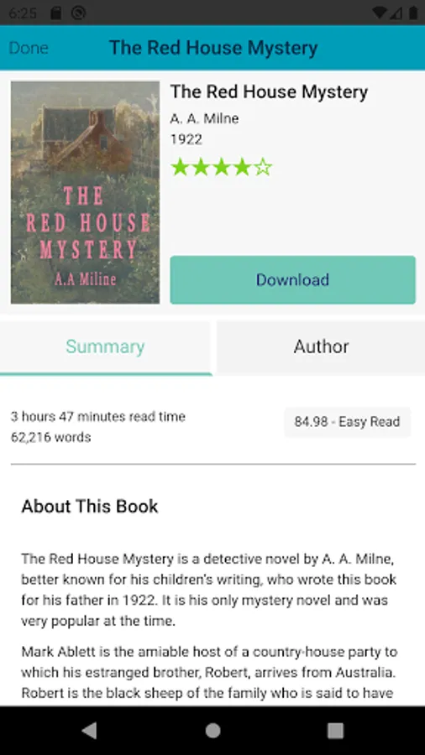Tap the Android recent apps square
The width and height of the screenshot is (425, 755).
(335, 731)
